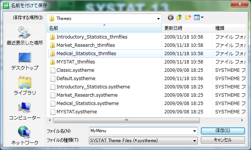251x150 pixels.
Task: Sort by the date modified column
Action: 187,28
